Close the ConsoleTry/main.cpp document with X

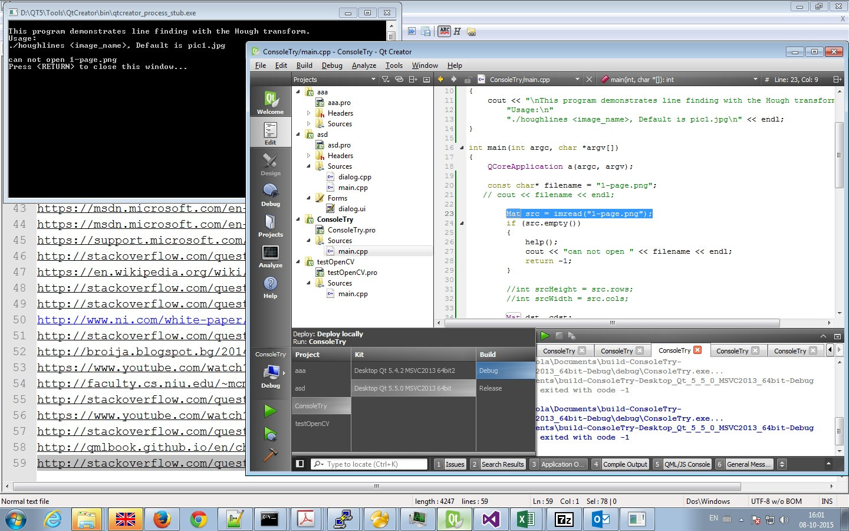click(x=588, y=79)
